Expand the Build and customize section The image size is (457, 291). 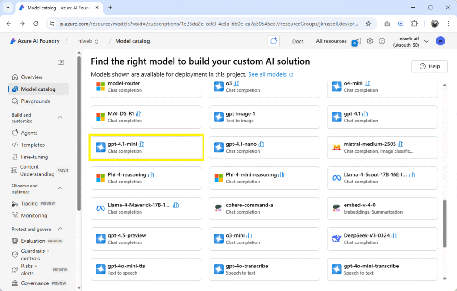(x=60, y=117)
